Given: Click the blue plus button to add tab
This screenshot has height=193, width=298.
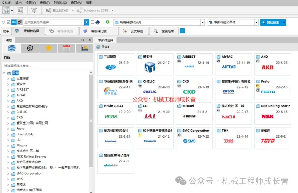Looking at the screenshot, I should pyautogui.click(x=182, y=31).
